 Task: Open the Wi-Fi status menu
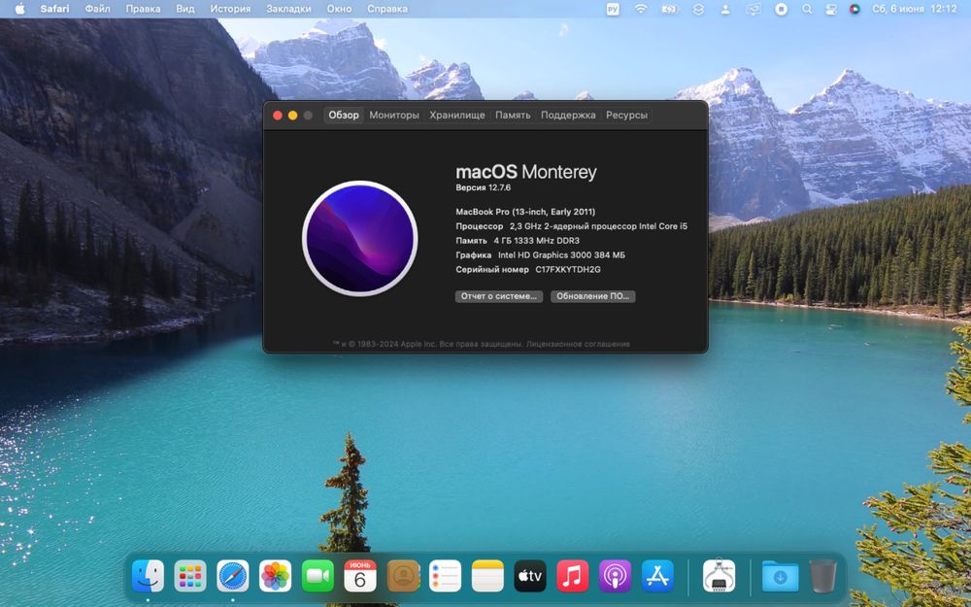point(641,9)
